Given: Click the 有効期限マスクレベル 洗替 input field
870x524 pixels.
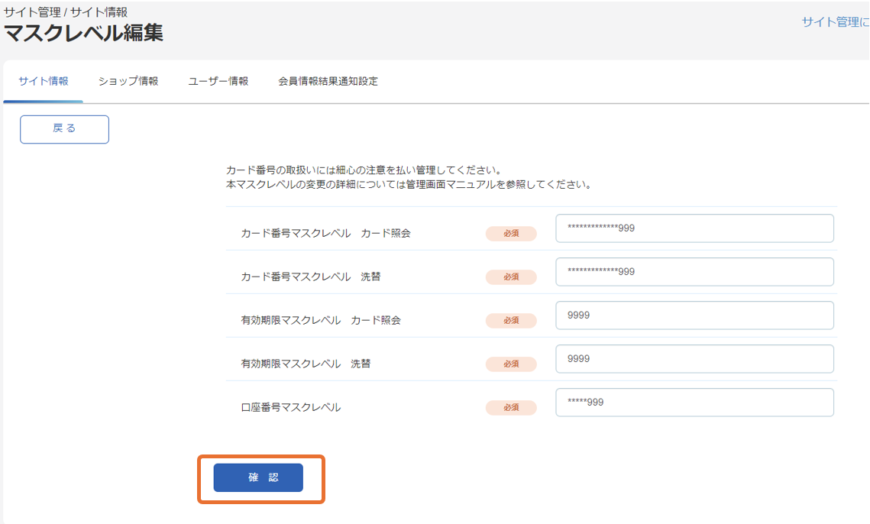Looking at the screenshot, I should (x=694, y=358).
